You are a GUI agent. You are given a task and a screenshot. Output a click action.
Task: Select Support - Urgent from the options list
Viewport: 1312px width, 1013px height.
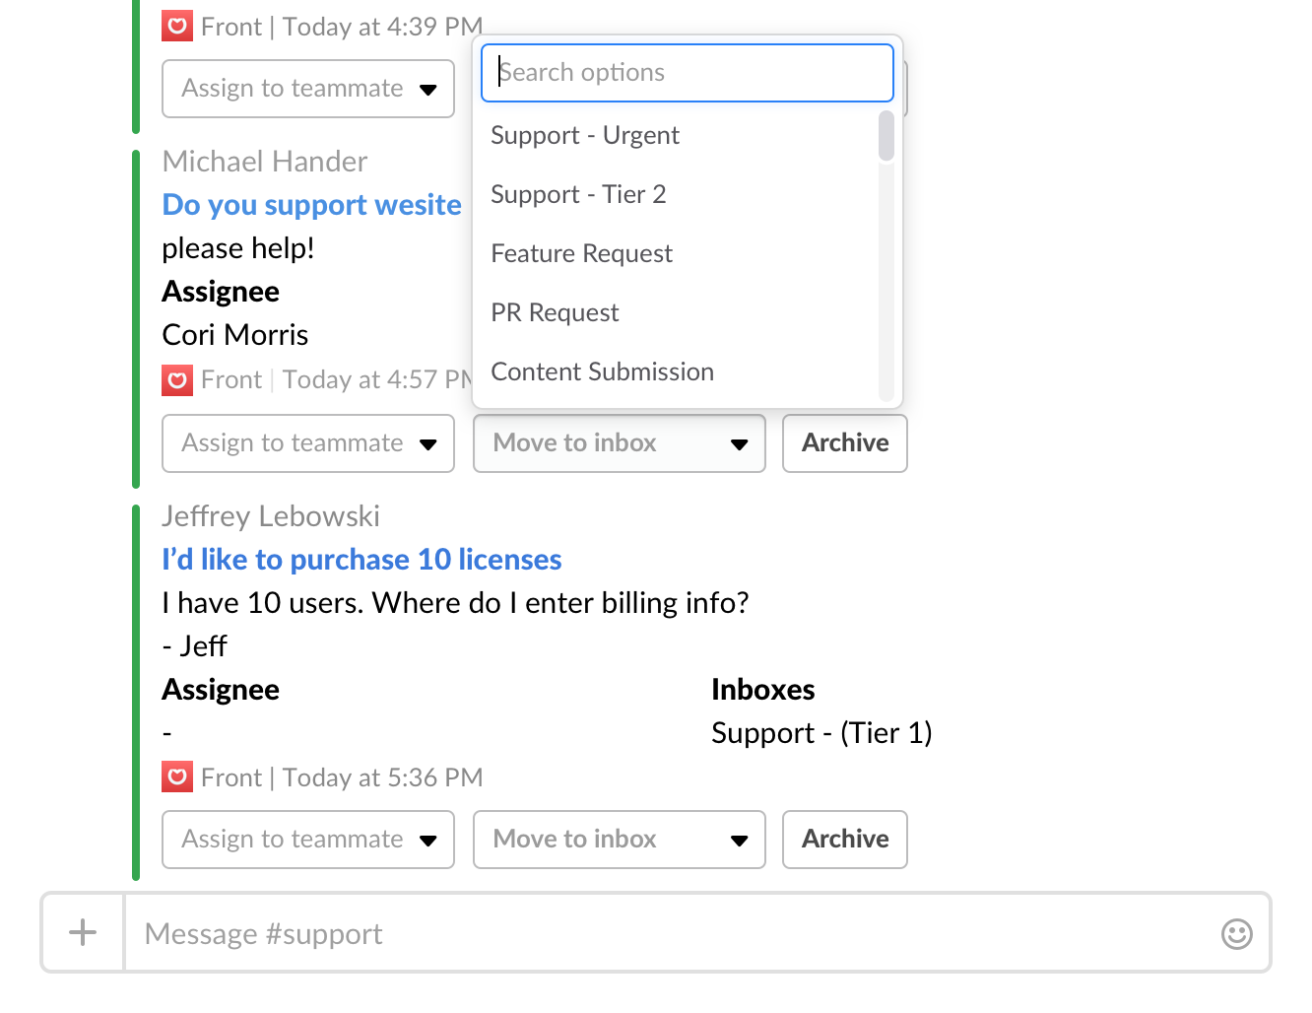coord(585,135)
